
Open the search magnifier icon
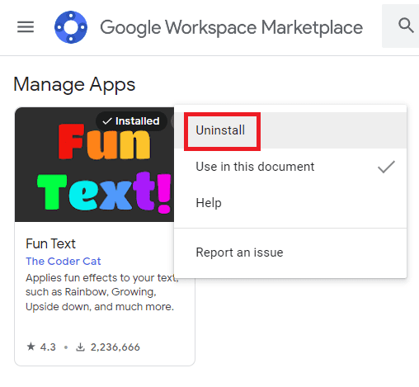click(x=406, y=26)
